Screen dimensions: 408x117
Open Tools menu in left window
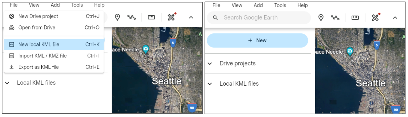pos(77,5)
